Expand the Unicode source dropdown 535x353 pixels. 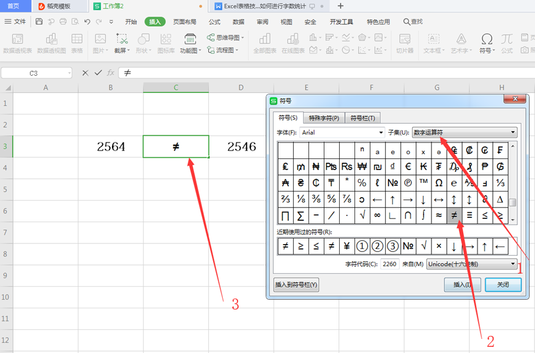point(513,264)
